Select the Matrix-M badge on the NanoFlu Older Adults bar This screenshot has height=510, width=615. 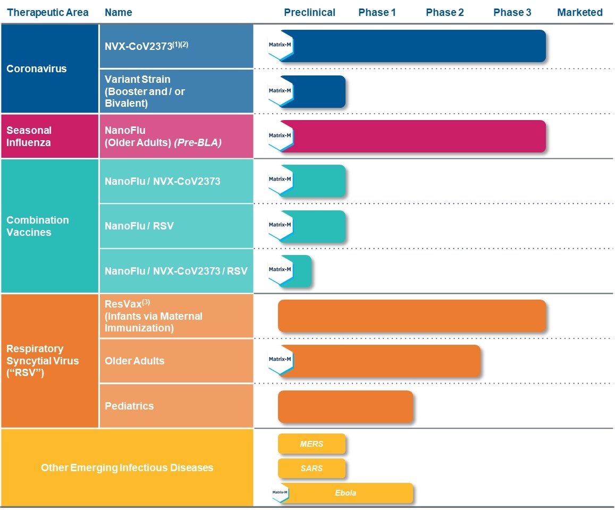tap(280, 136)
